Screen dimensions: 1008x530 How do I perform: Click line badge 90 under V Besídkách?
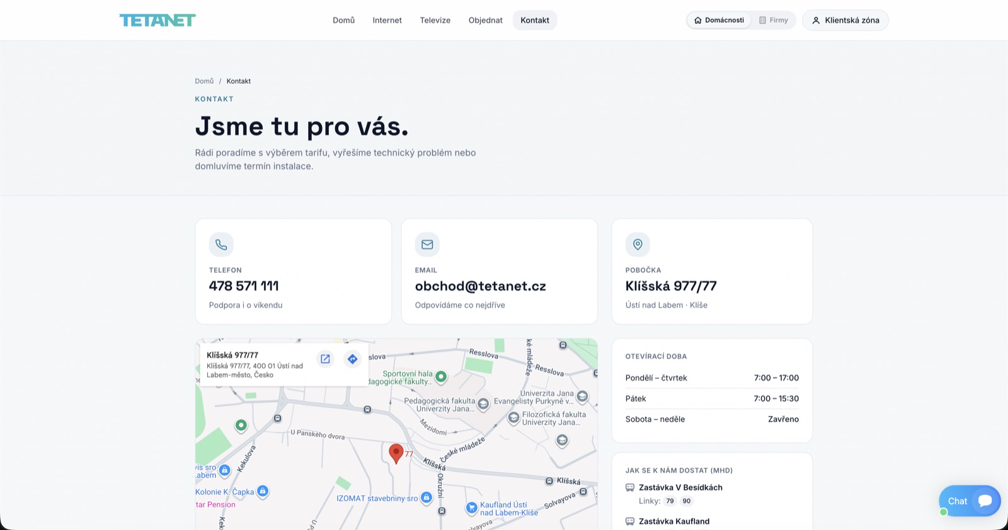pyautogui.click(x=687, y=502)
